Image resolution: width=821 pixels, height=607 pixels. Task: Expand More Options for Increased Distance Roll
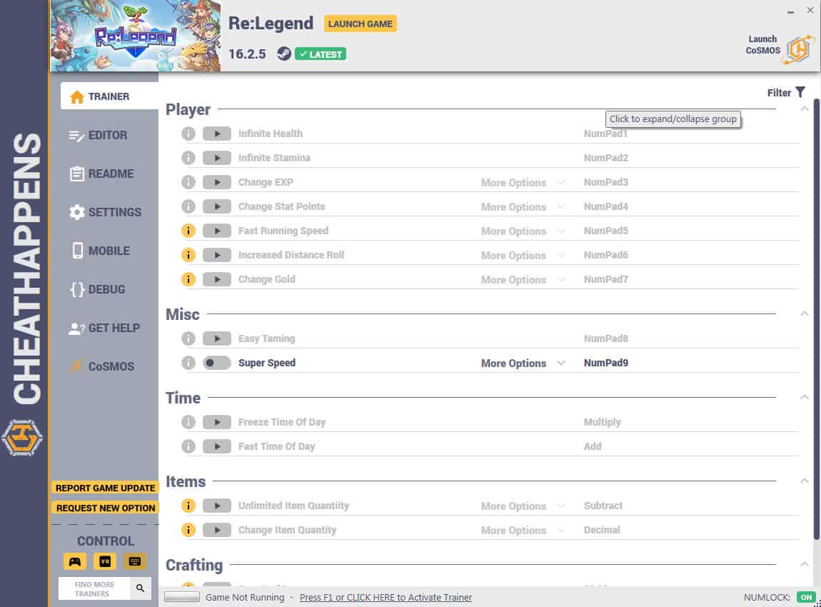(x=523, y=256)
